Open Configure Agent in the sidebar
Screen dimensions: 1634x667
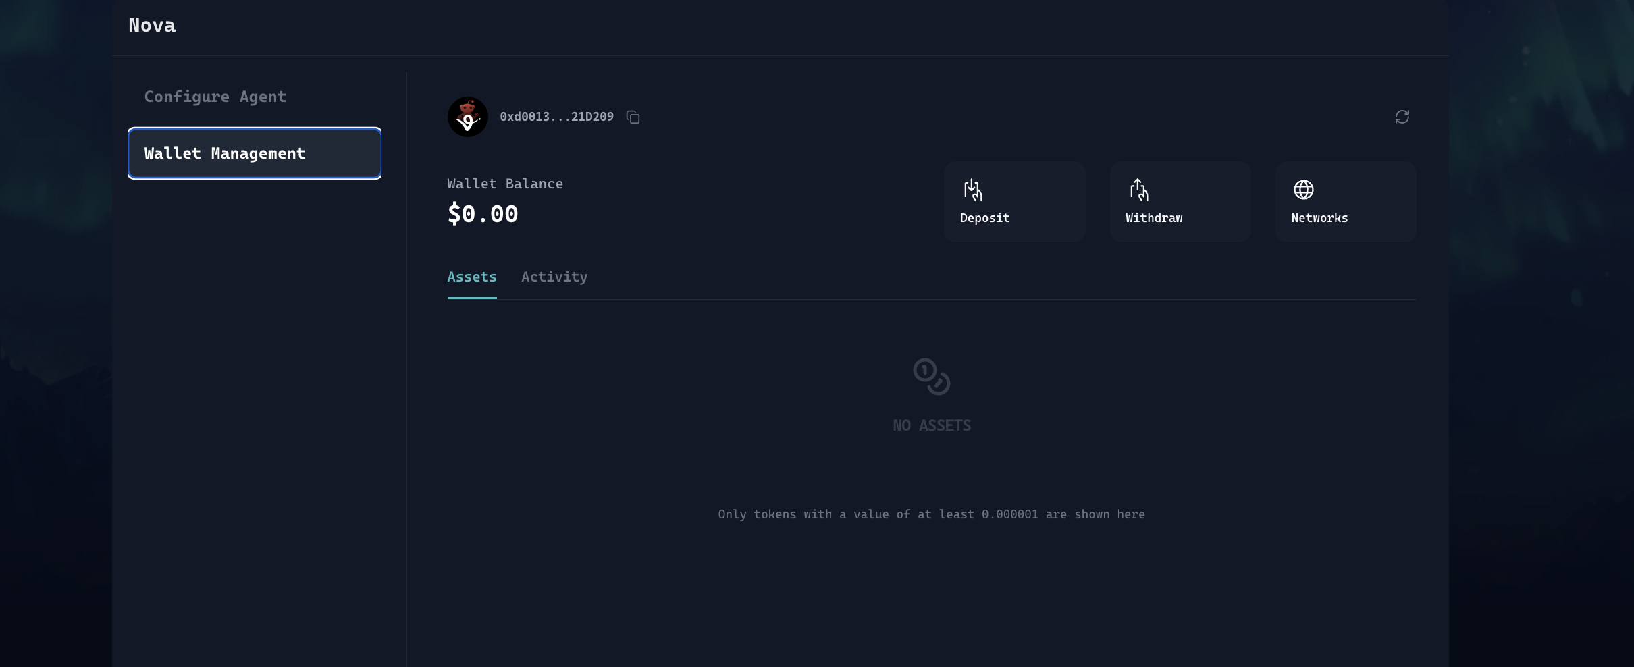point(215,97)
